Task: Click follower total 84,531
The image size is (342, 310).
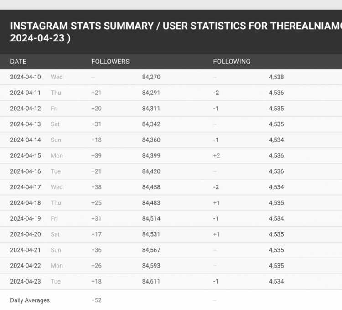Action: (x=151, y=234)
